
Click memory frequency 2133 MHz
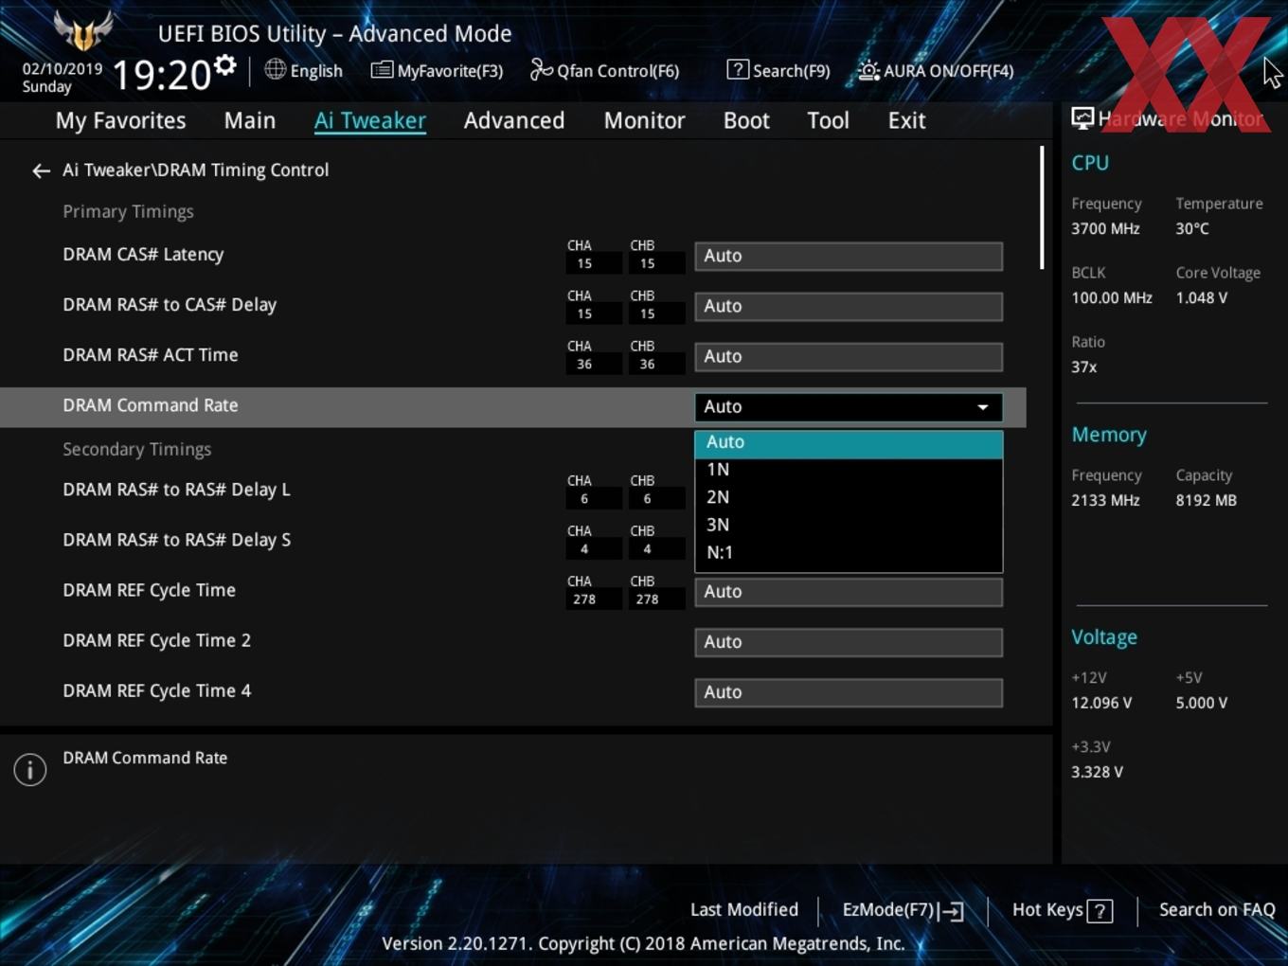(1105, 501)
